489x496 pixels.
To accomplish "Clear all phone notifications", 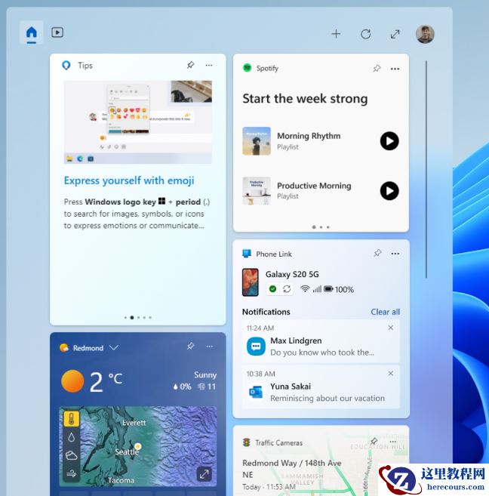I will [386, 312].
